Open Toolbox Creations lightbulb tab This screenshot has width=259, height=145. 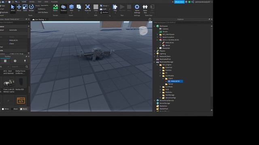click(x=25, y=61)
